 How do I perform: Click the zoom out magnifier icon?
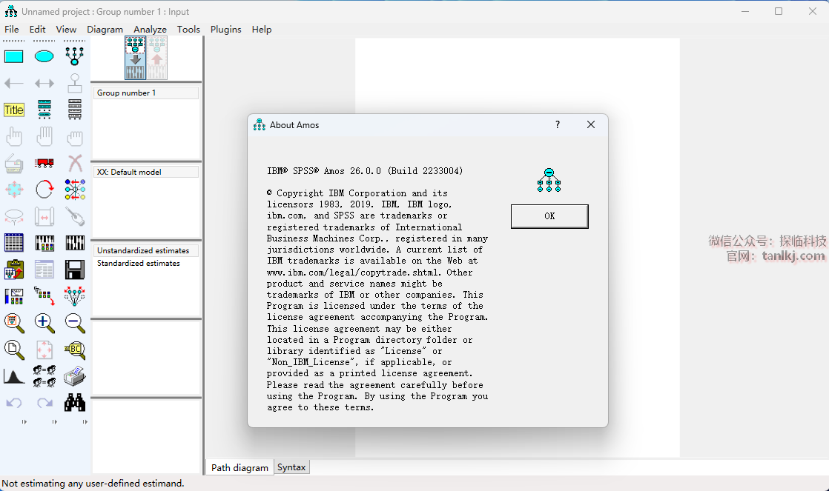click(74, 322)
